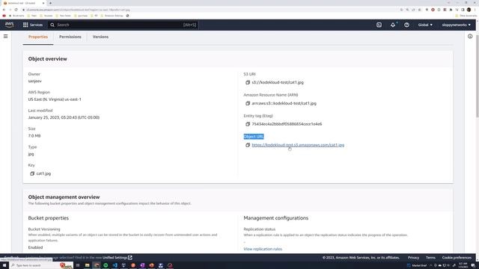Click the January 25, 2023 last modified date

64,117
